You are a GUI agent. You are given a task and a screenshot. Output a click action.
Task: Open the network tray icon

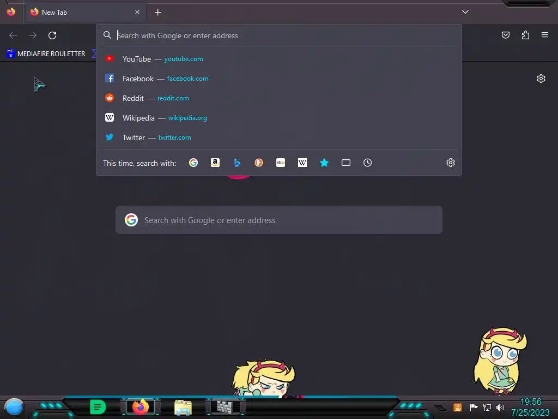pos(487,407)
